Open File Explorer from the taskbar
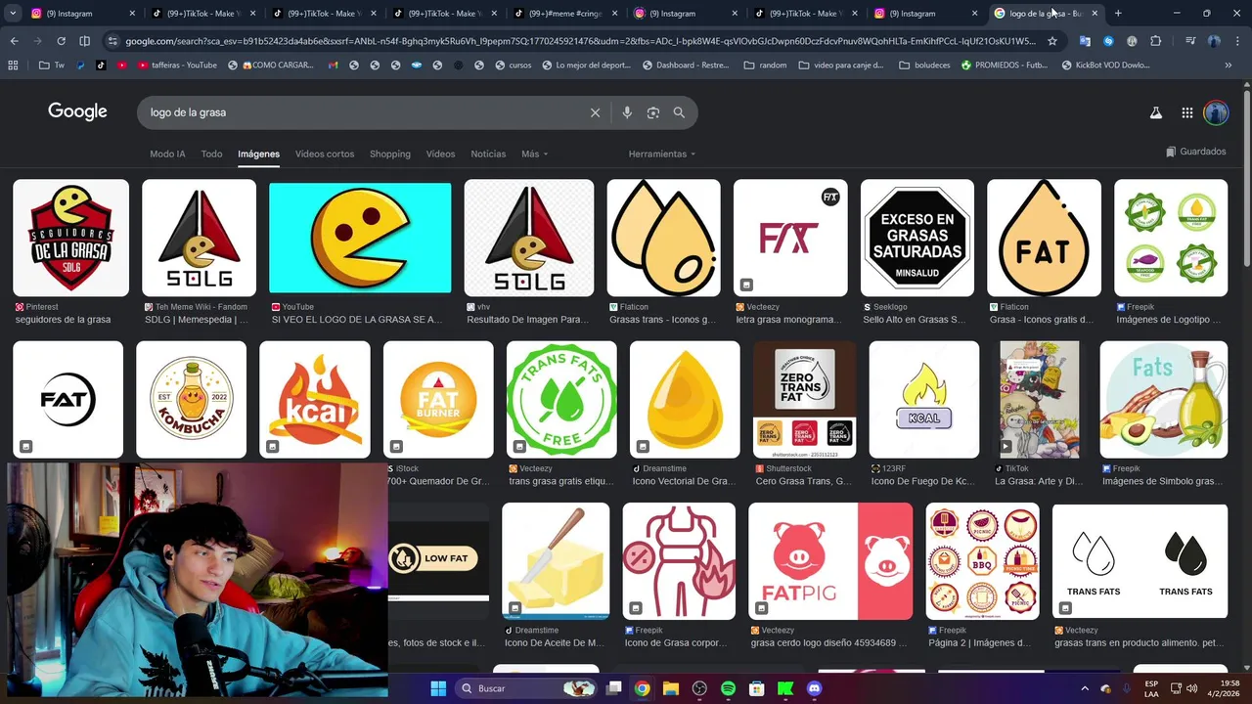This screenshot has width=1252, height=704. pos(671,688)
